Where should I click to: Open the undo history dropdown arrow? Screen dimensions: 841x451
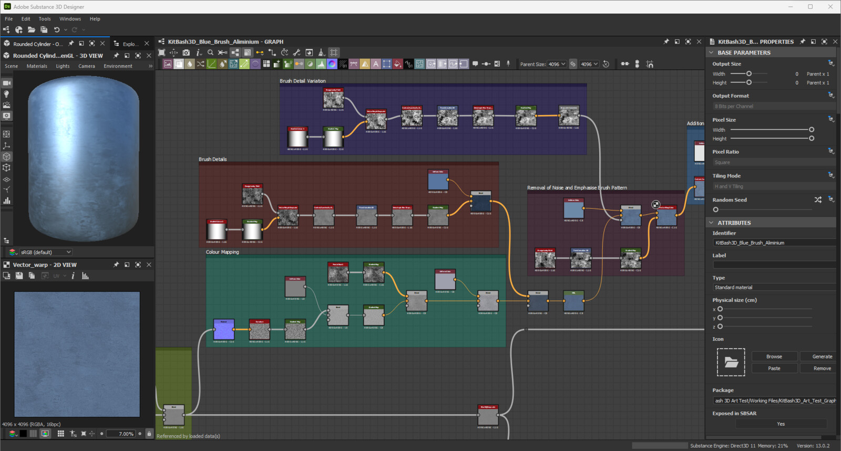tap(65, 30)
